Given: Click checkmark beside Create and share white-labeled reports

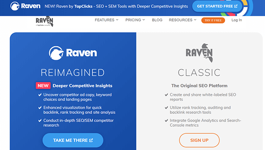Looking at the screenshot, I should (x=166, y=95).
